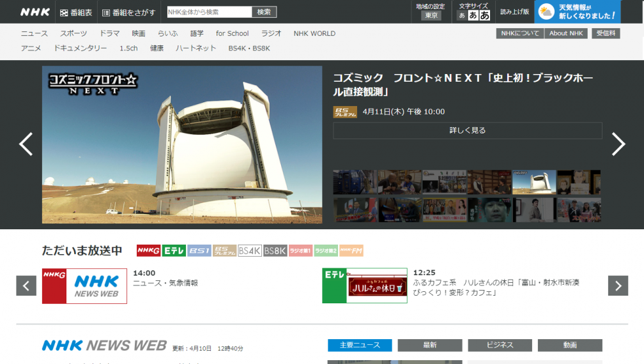Open the 番組表 program guide
This screenshot has width=644, height=364.
(76, 13)
